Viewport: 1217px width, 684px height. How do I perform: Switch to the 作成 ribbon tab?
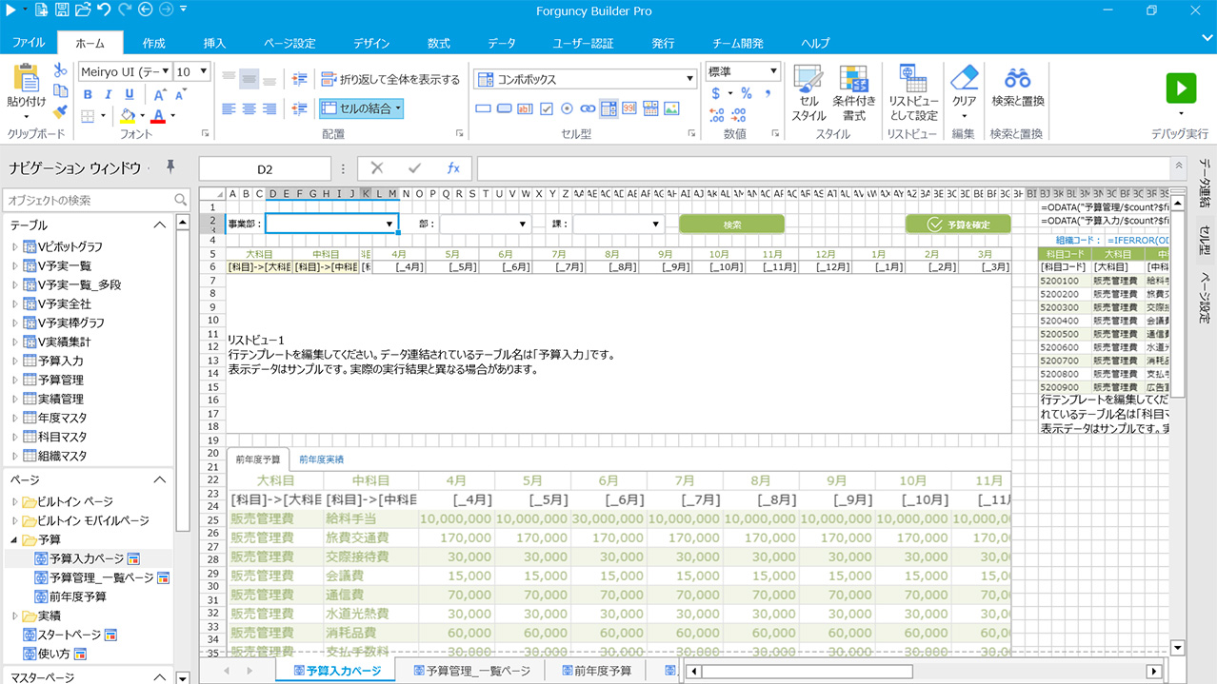153,43
